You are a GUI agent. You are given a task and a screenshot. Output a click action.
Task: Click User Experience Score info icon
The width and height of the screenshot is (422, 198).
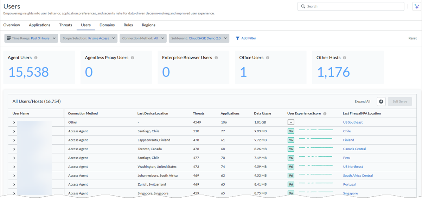pos(325,114)
